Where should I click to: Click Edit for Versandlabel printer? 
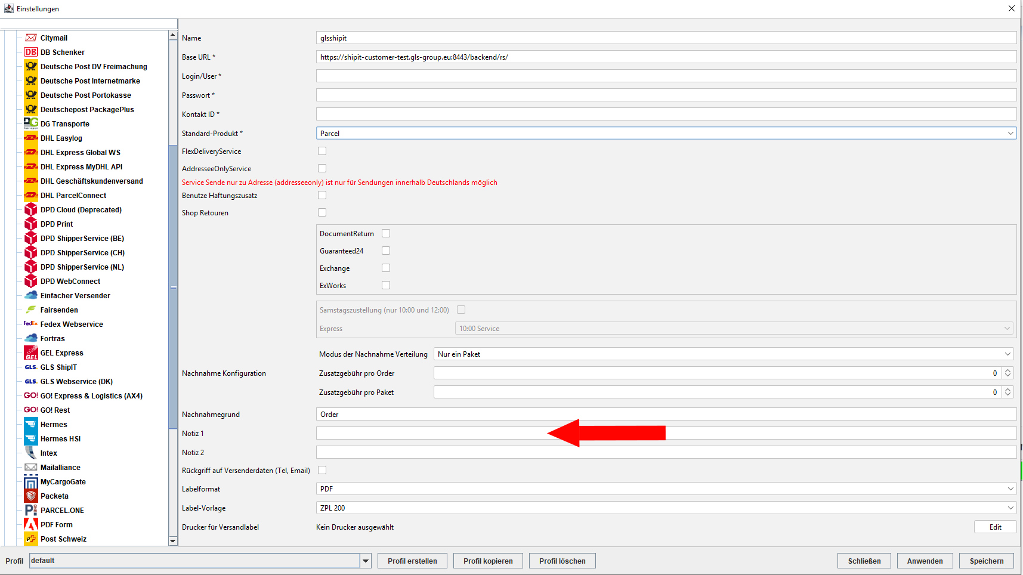996,527
